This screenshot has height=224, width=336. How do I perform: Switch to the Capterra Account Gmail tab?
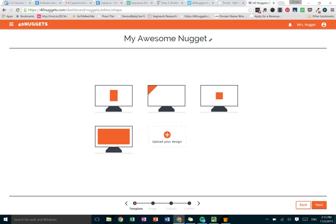pos(79,3)
